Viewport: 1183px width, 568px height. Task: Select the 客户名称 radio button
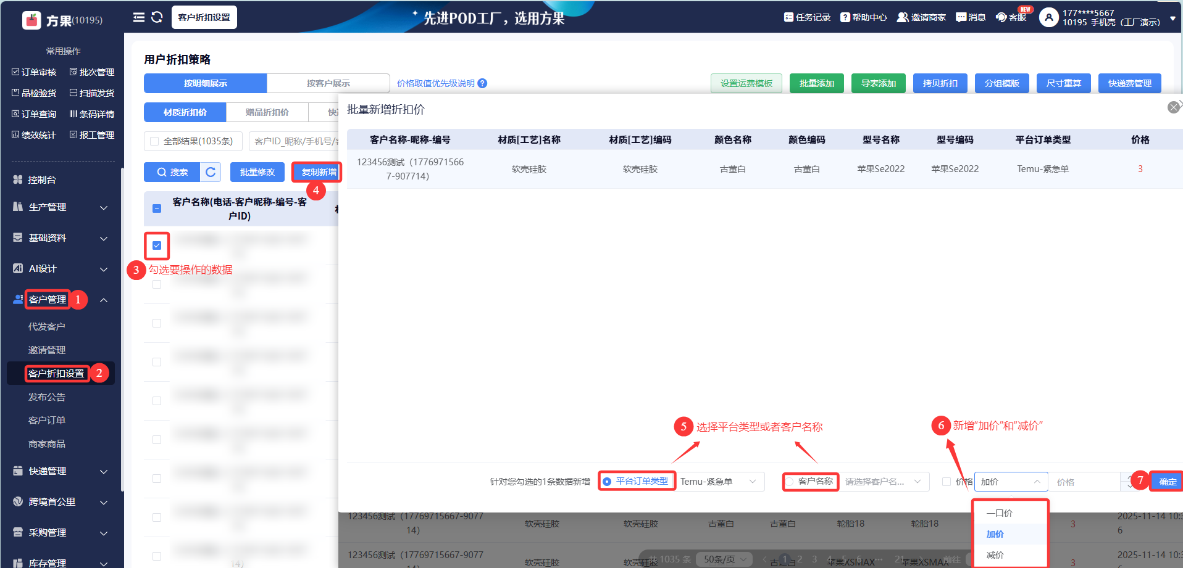(x=789, y=481)
